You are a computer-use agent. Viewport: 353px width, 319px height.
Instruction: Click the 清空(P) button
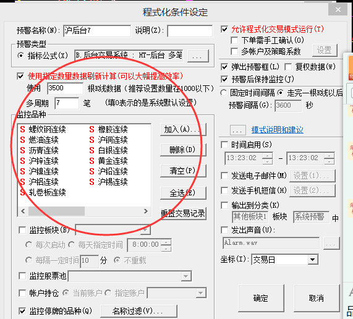click(183, 171)
